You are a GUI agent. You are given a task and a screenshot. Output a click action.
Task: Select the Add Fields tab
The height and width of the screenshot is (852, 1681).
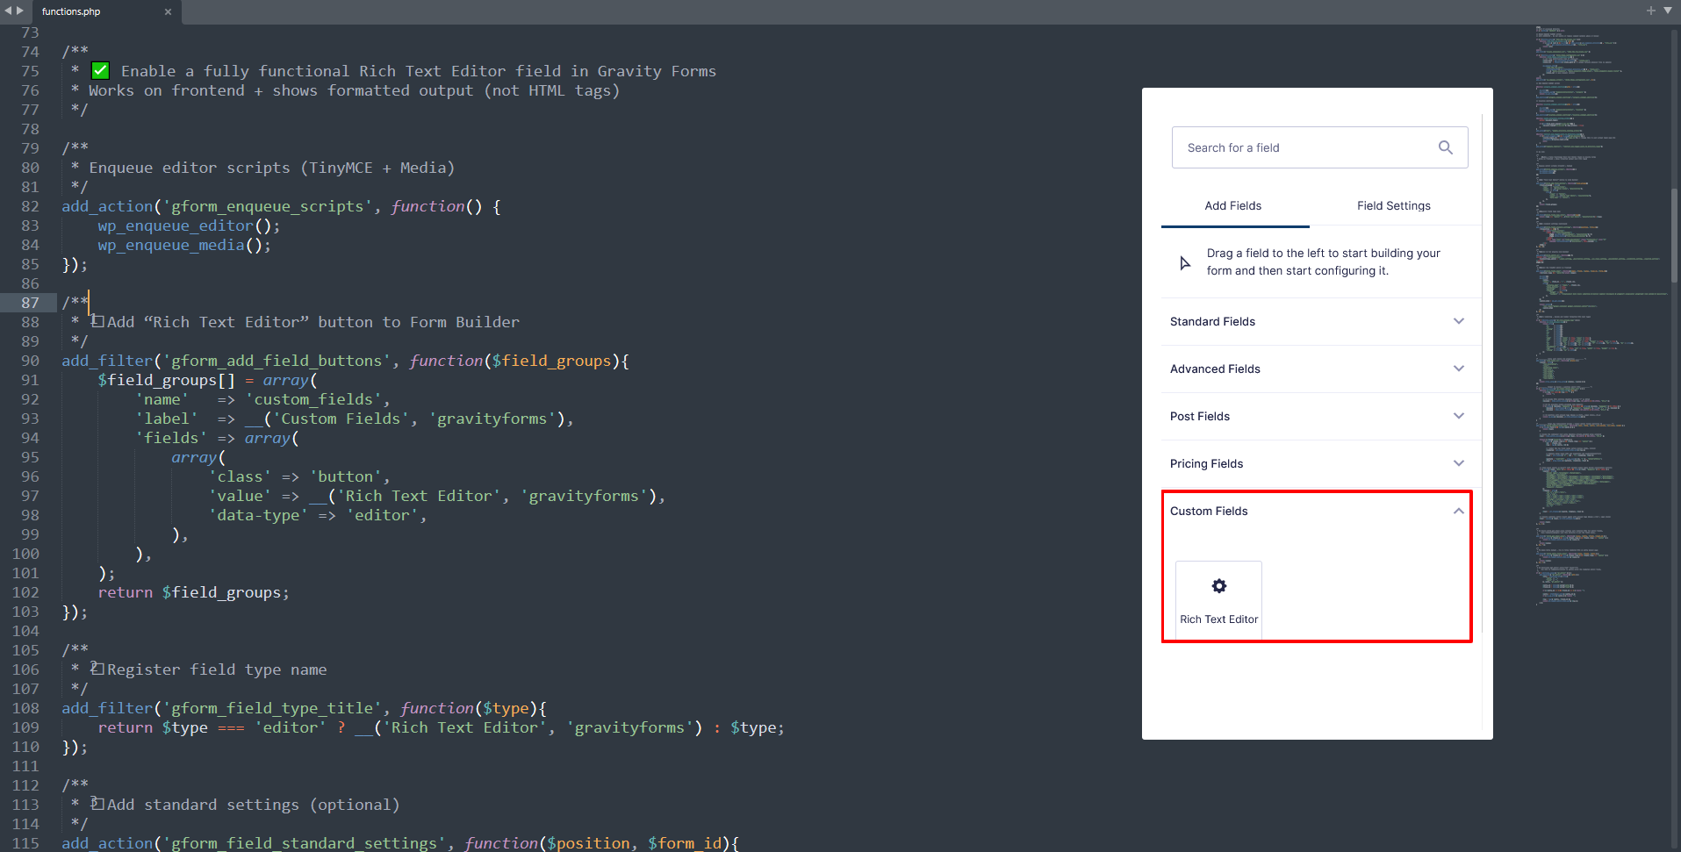click(1232, 206)
